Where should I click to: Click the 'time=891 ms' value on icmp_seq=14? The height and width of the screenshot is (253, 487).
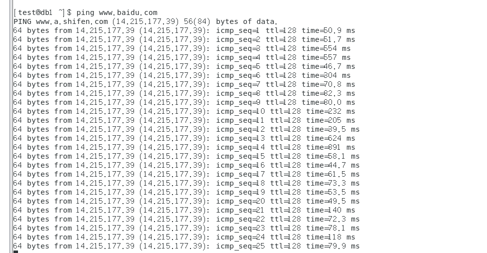point(330,148)
